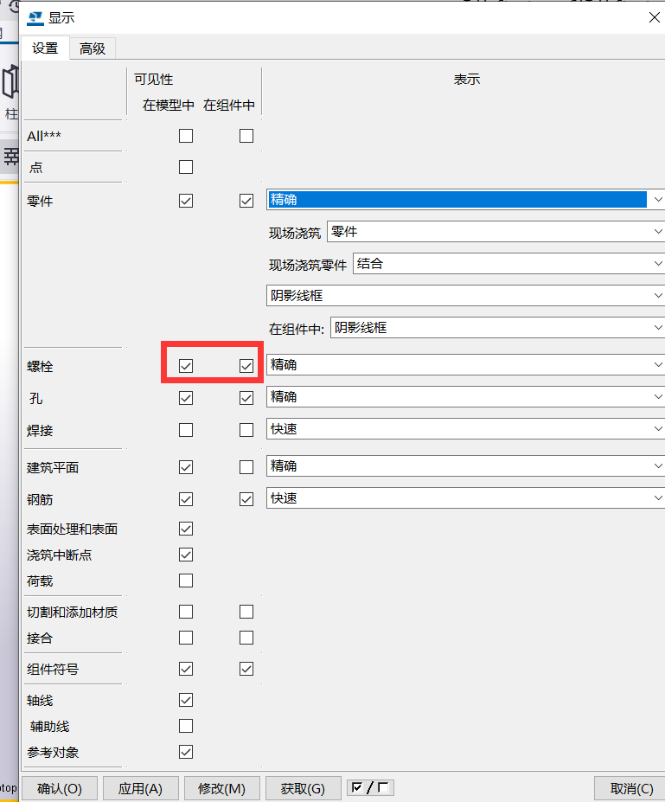Enable 点 visibility in model
The height and width of the screenshot is (802, 665).
pos(186,167)
